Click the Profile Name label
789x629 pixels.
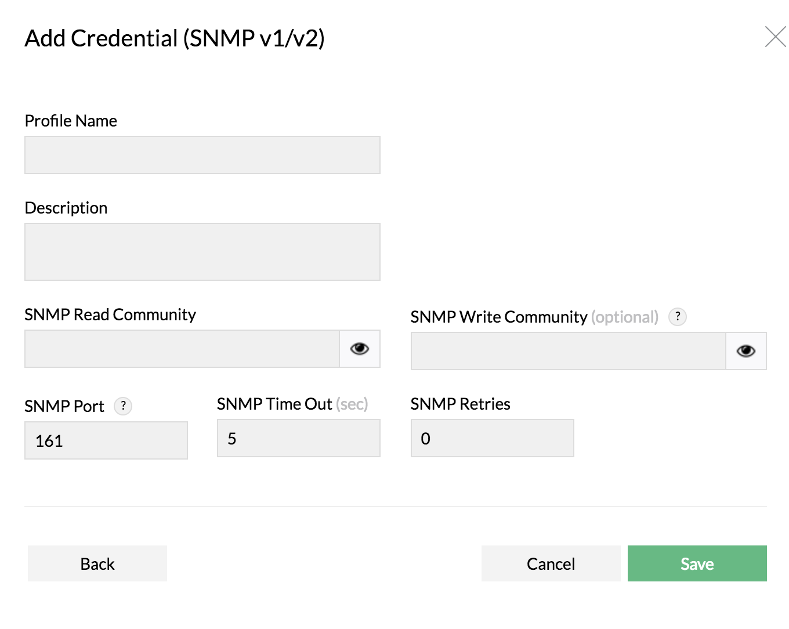pos(71,121)
